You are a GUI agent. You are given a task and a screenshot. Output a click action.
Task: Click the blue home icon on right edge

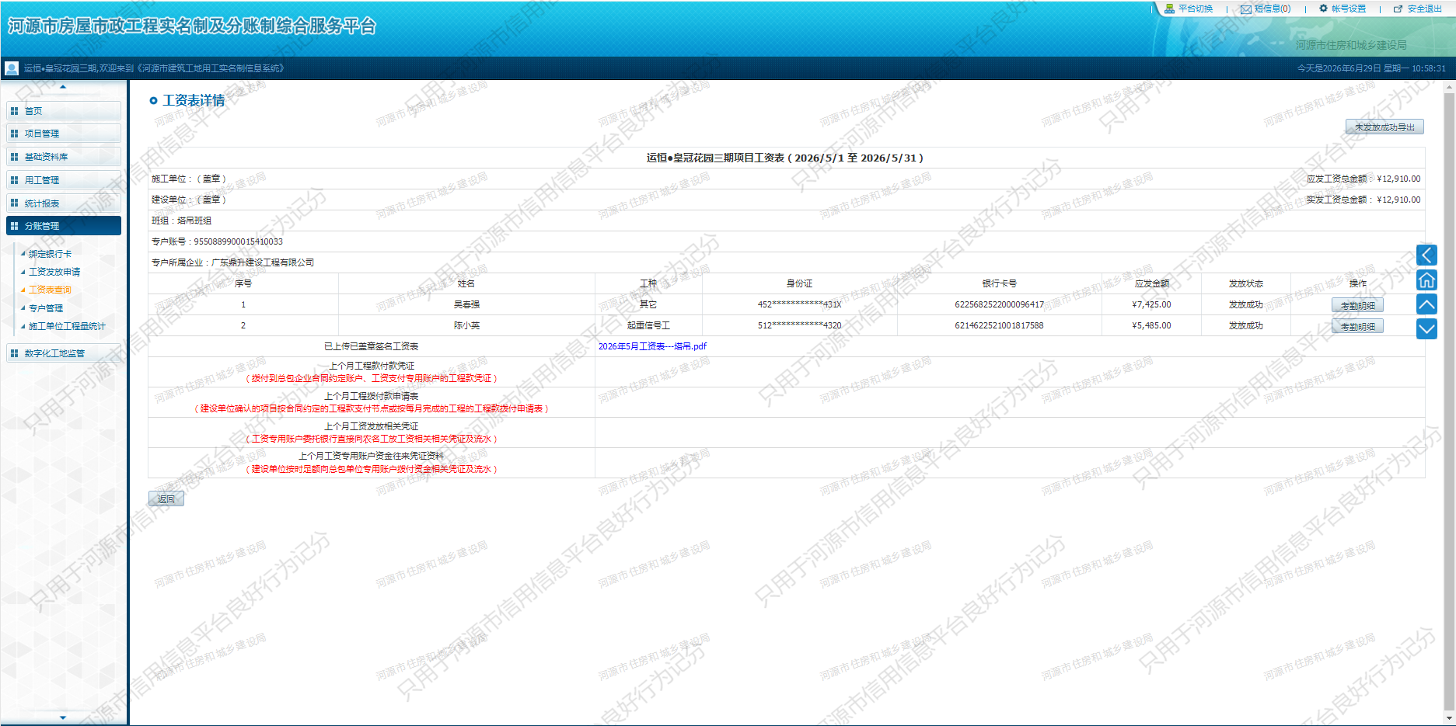(x=1426, y=280)
